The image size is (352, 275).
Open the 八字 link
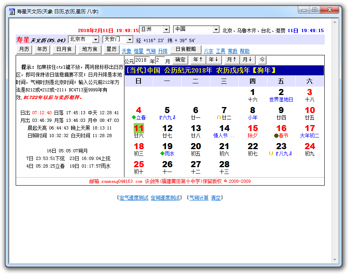[x=208, y=51]
